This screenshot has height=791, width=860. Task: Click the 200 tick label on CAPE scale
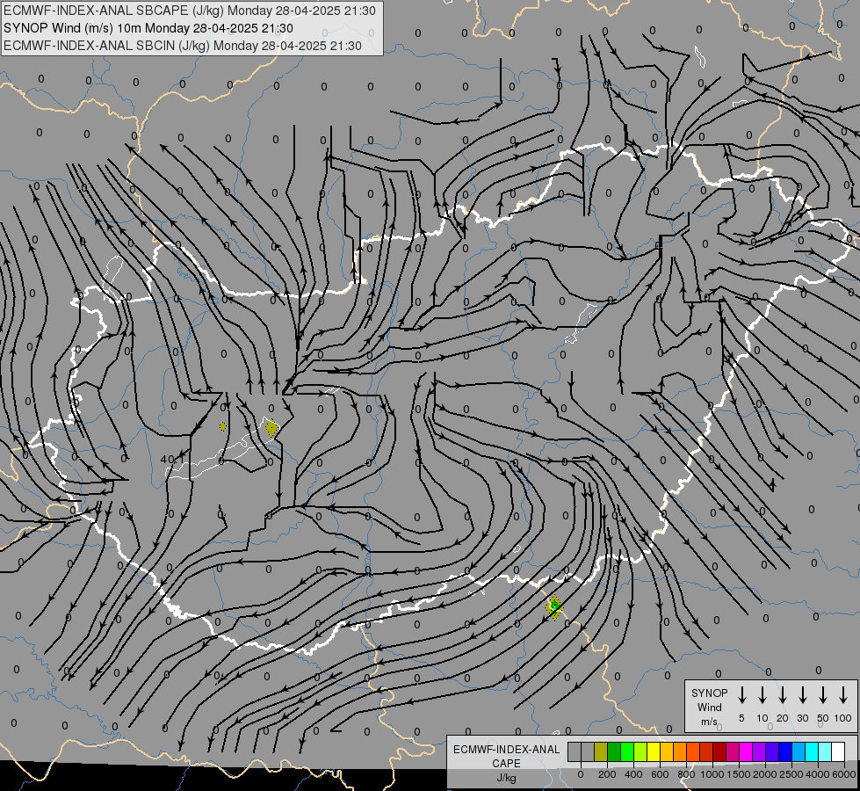(x=607, y=774)
